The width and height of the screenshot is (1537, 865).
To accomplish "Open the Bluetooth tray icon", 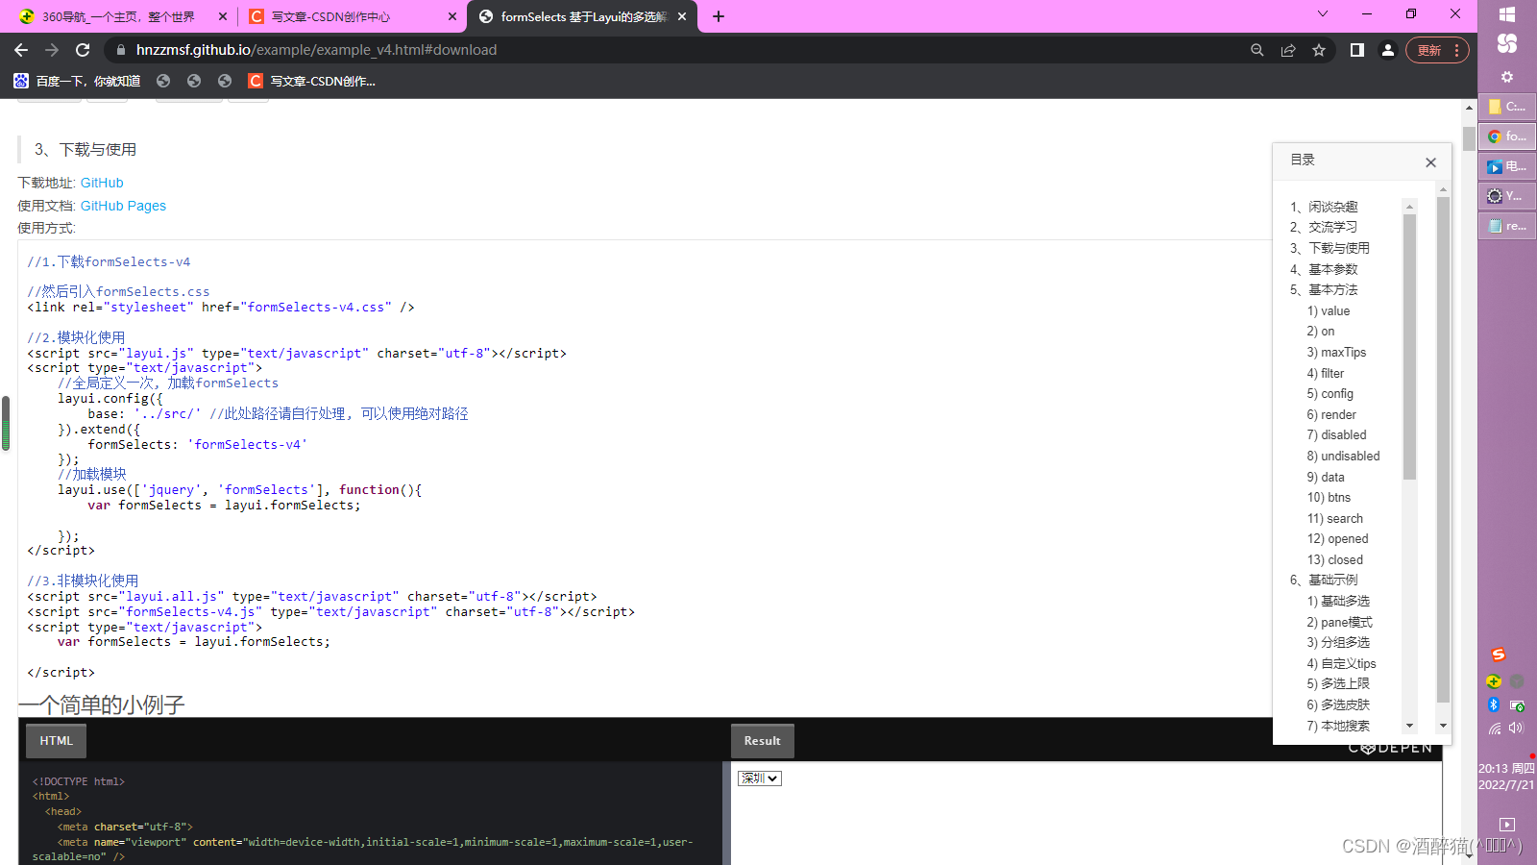I will coord(1494,704).
